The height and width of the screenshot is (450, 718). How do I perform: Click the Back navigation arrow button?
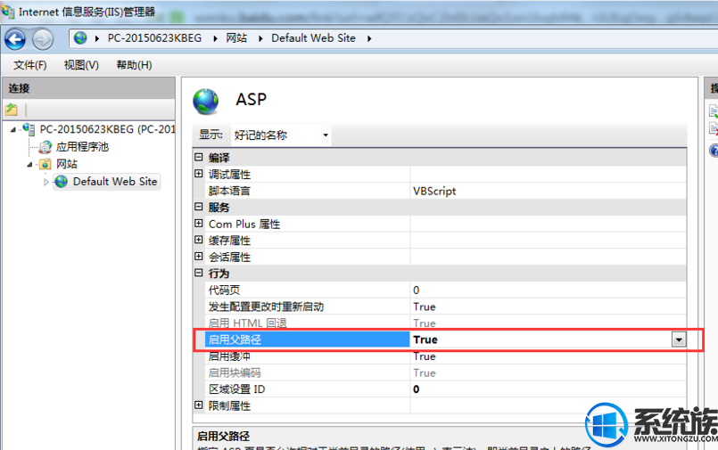(x=15, y=39)
